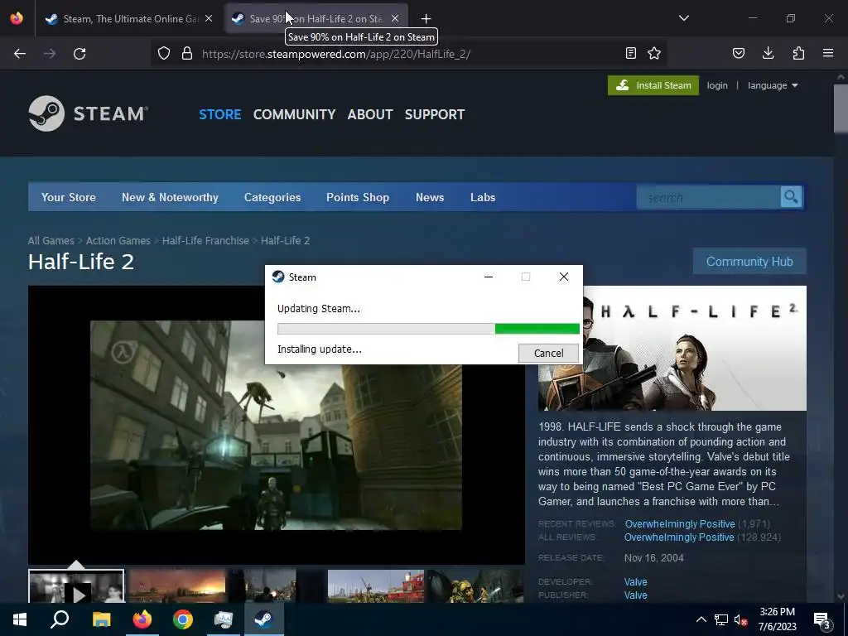Click the Half-Life 2 trailer video
This screenshot has height=636, width=848.
coord(276,425)
